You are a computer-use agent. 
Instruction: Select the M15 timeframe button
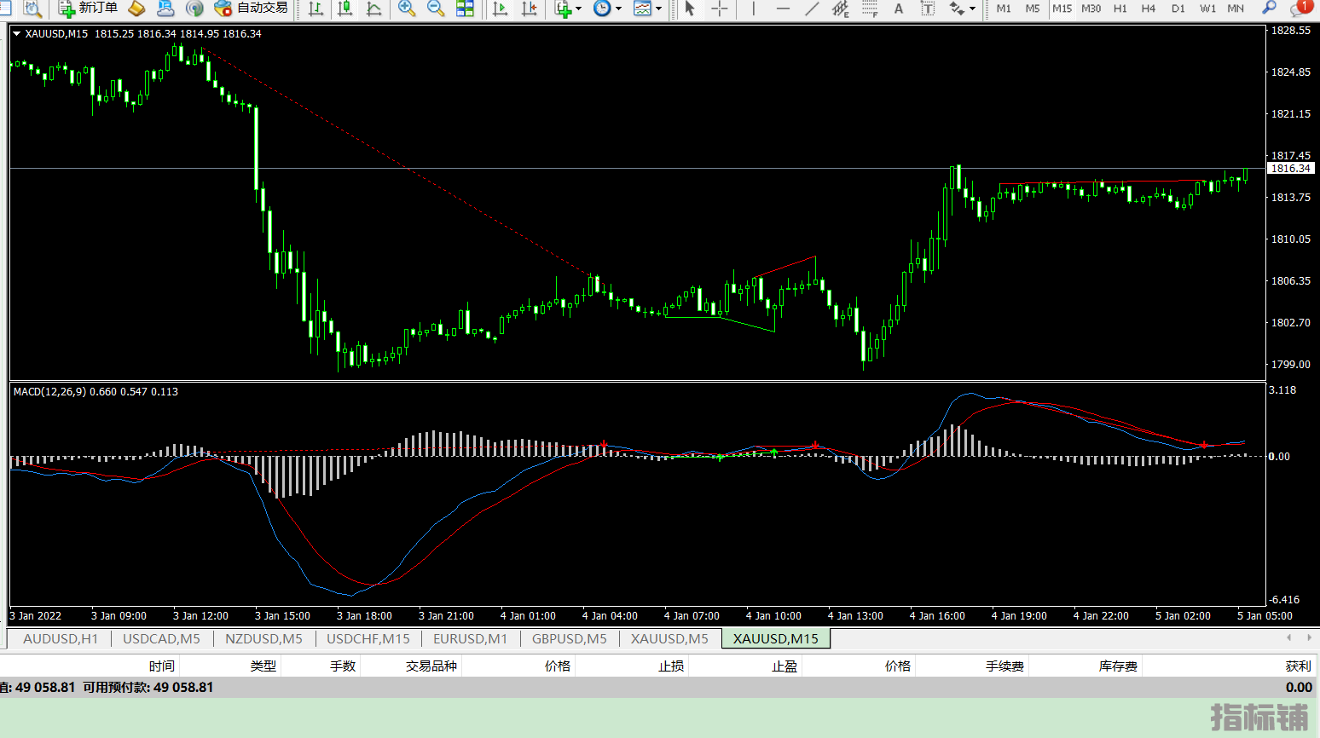click(x=1062, y=9)
